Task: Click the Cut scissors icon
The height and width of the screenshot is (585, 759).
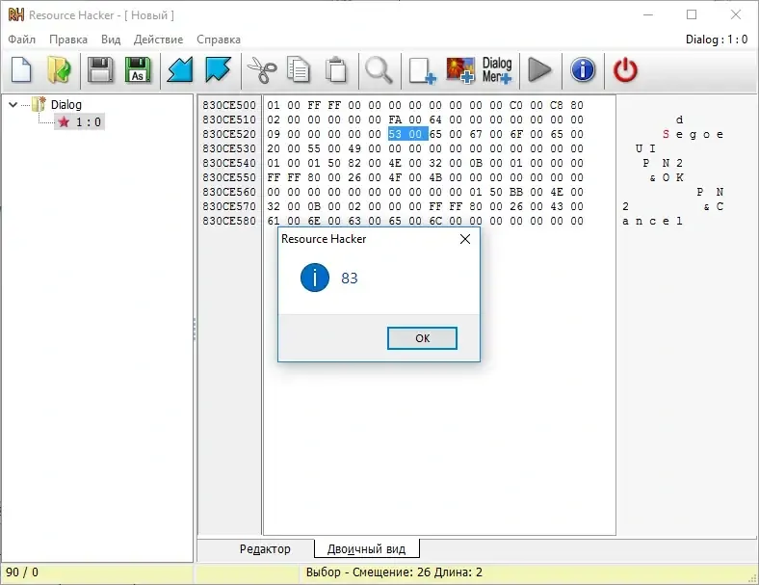Action: [262, 70]
